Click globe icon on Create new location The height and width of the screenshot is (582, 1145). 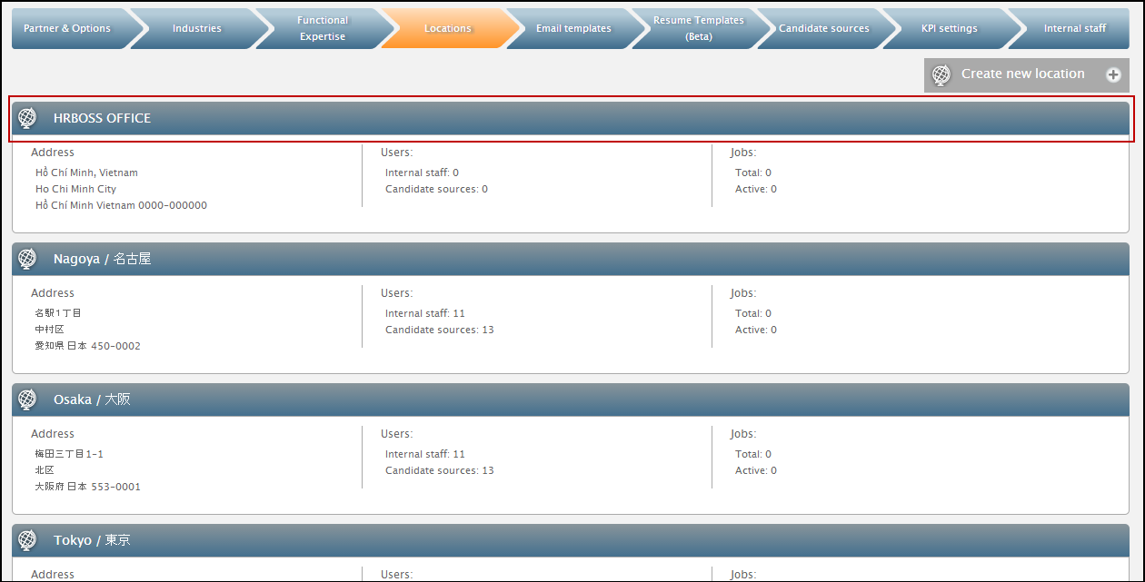point(941,74)
